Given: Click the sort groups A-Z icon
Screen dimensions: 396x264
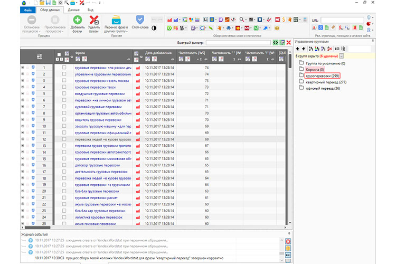Looking at the screenshot, I should 311,49.
